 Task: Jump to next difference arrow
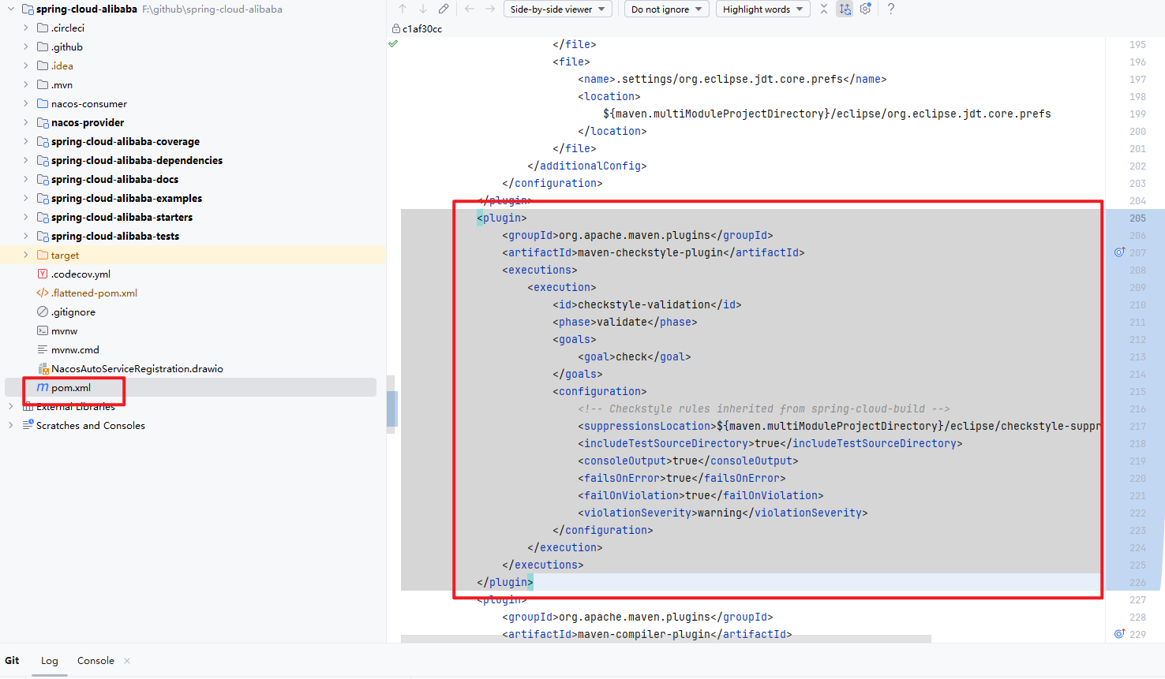[423, 9]
